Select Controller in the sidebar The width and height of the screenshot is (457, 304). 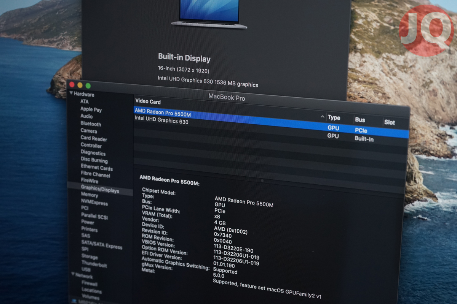tap(91, 146)
